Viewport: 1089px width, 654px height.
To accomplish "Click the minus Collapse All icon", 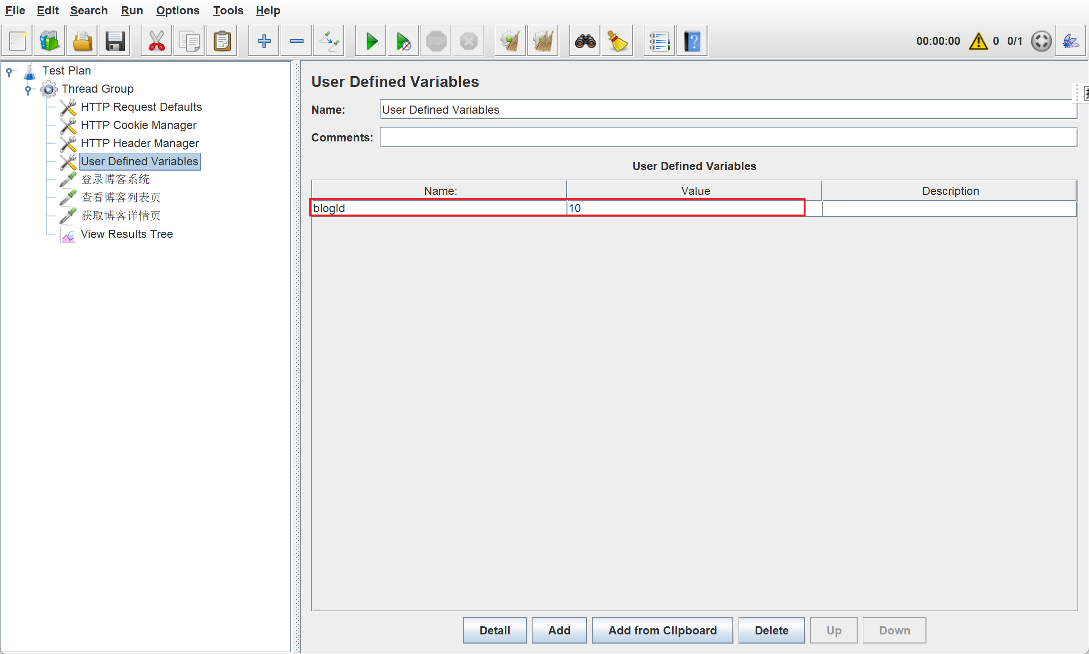I will (x=296, y=41).
